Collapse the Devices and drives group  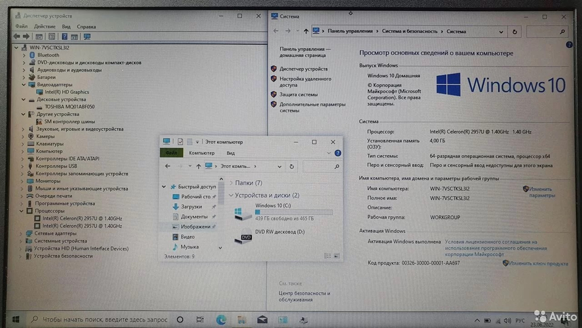click(x=231, y=195)
